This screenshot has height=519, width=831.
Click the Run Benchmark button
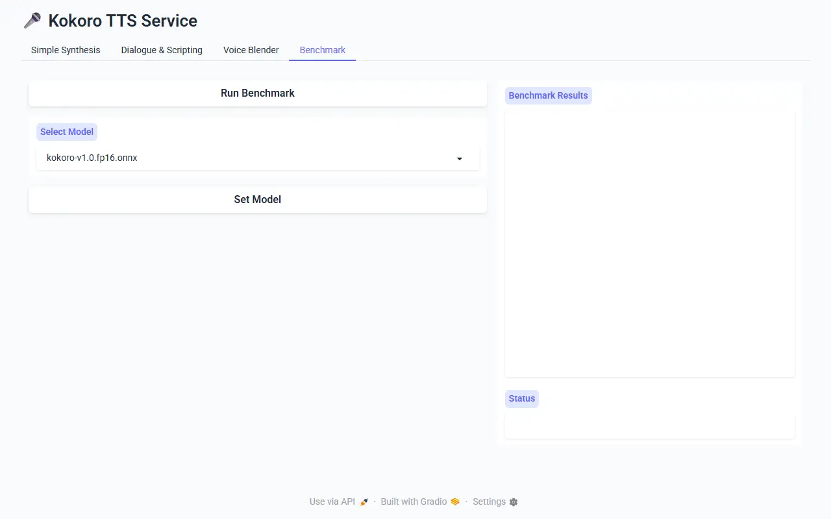258,93
